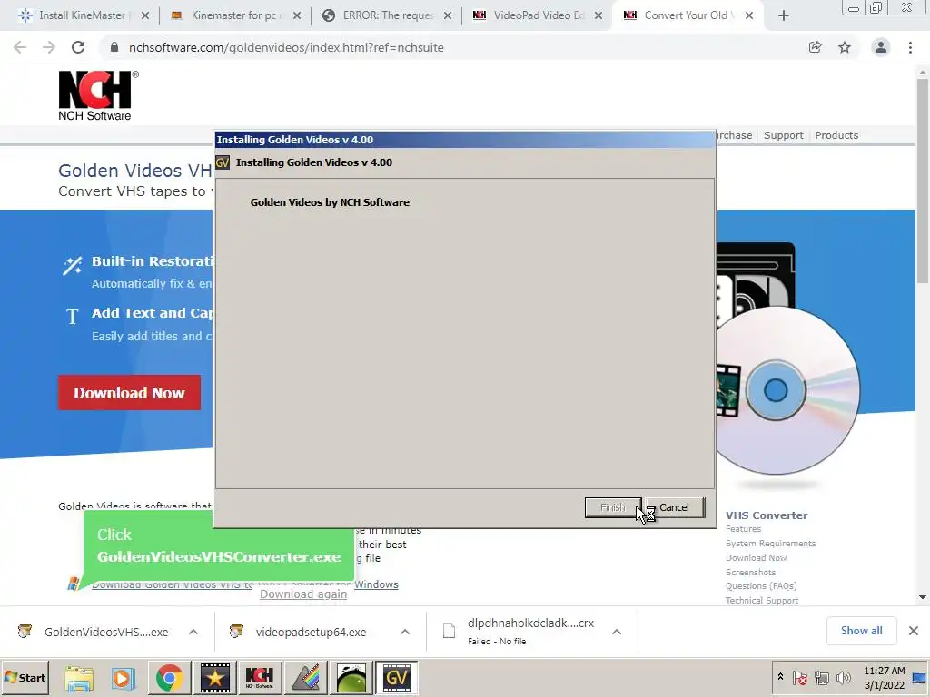Screen dimensions: 930x697
Task: Switch to Chrome in taskbar
Action: (170, 677)
